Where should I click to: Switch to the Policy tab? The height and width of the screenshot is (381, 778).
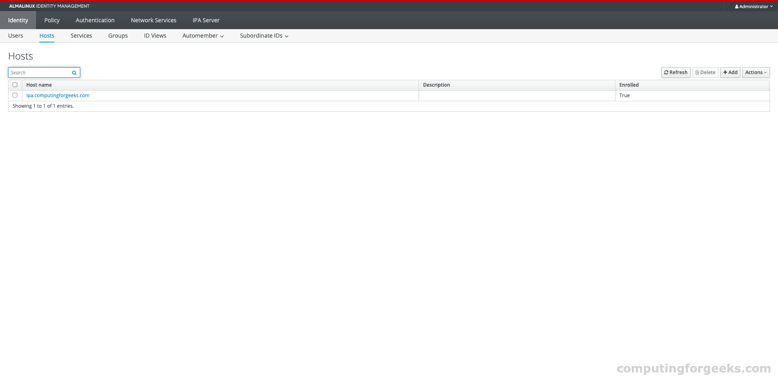coord(51,20)
